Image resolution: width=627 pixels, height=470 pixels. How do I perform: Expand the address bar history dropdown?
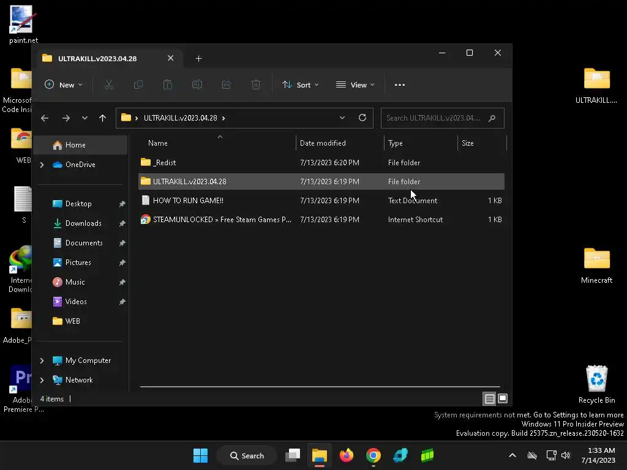coord(342,117)
